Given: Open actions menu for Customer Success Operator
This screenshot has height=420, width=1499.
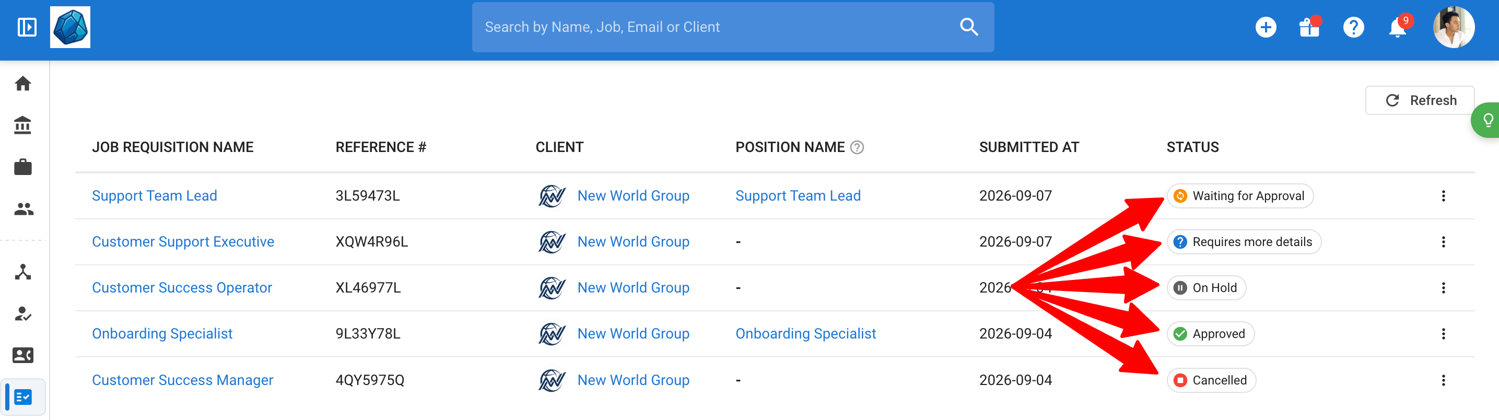Looking at the screenshot, I should (1443, 288).
